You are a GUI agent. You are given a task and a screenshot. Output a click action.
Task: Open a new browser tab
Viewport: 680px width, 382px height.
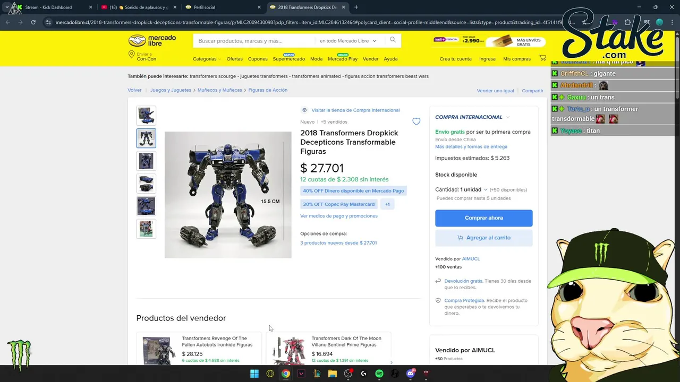coord(356,7)
